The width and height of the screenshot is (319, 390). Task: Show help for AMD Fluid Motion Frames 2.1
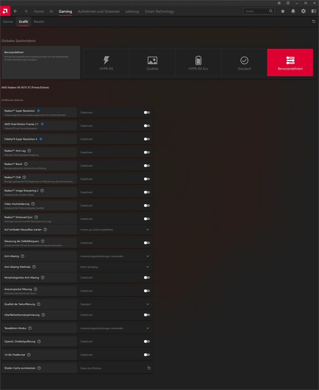tap(42, 124)
